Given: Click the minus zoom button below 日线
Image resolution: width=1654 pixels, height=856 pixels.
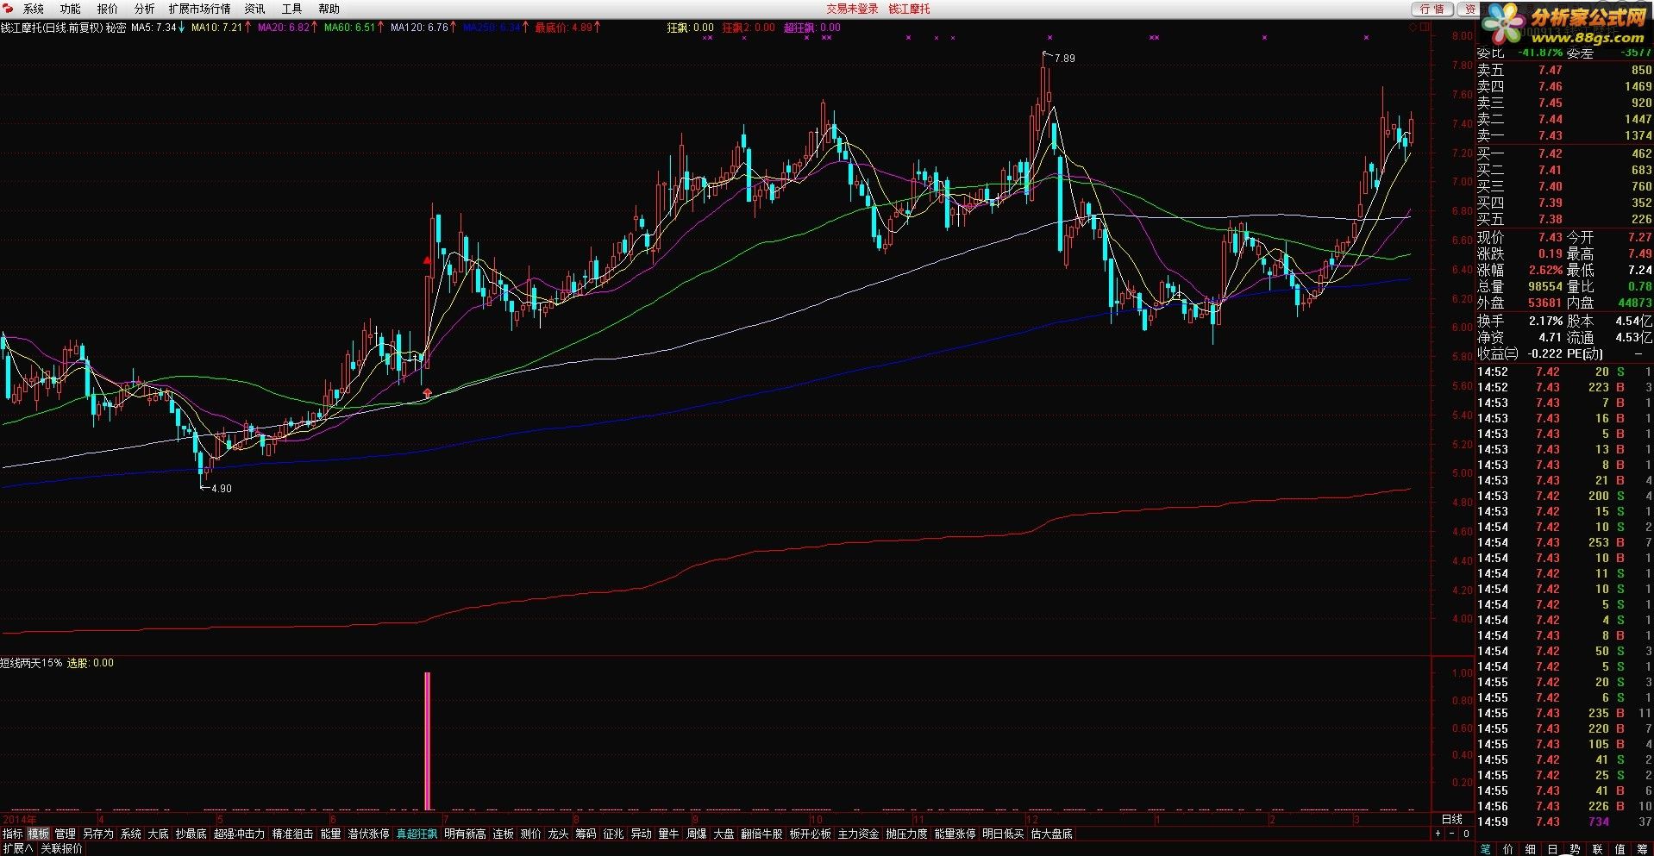Looking at the screenshot, I should 1452,834.
